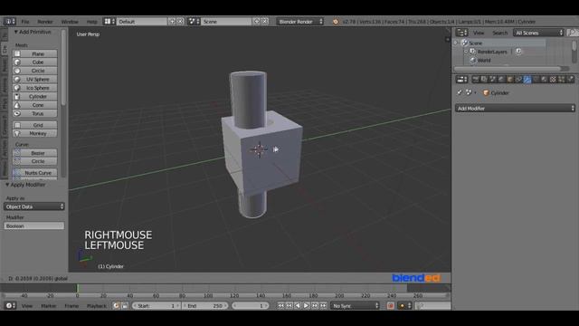Click the Boolean modifier name field
The height and width of the screenshot is (326, 579).
pyautogui.click(x=34, y=225)
